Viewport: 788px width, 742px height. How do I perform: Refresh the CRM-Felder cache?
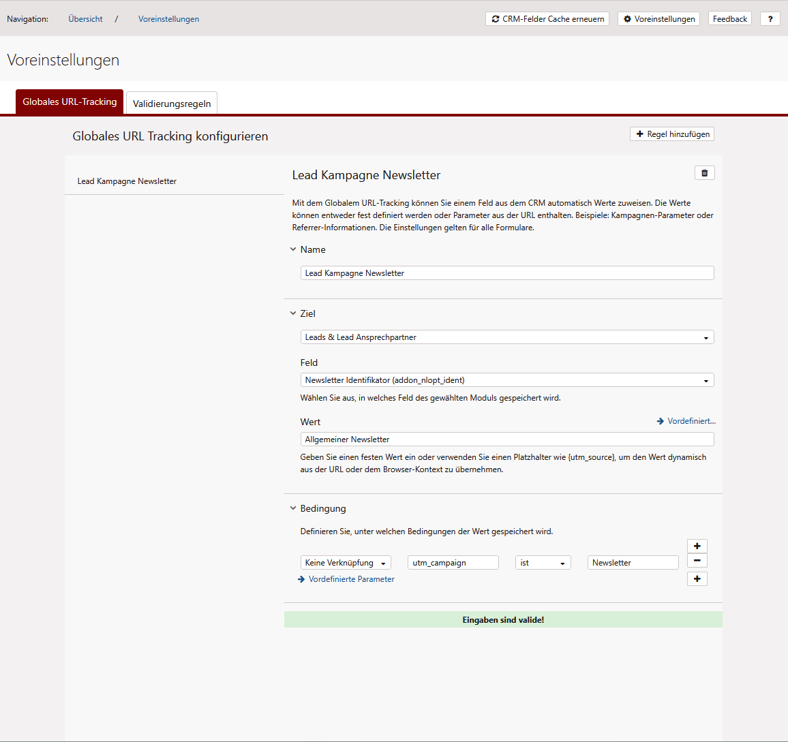pos(547,19)
